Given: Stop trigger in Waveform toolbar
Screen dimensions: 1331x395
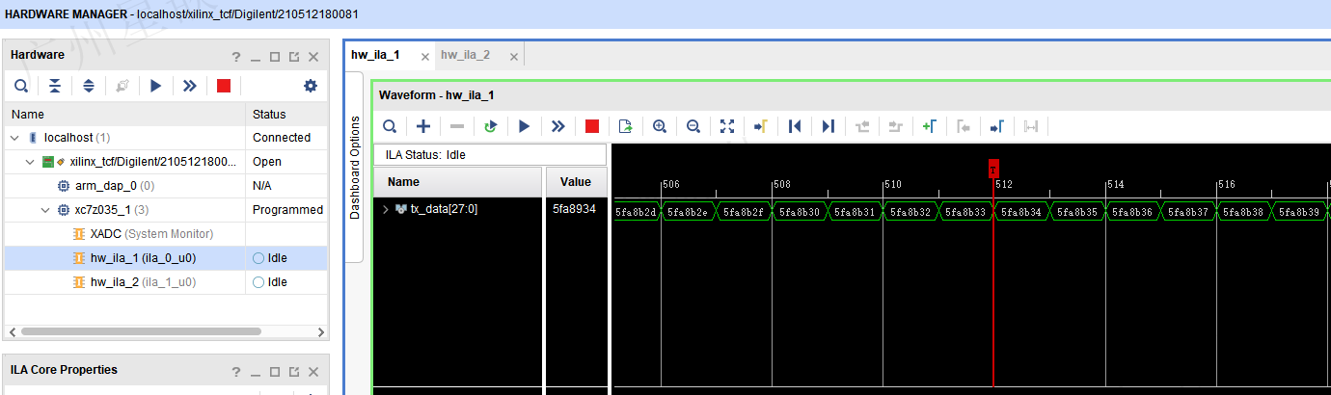Looking at the screenshot, I should coord(592,126).
